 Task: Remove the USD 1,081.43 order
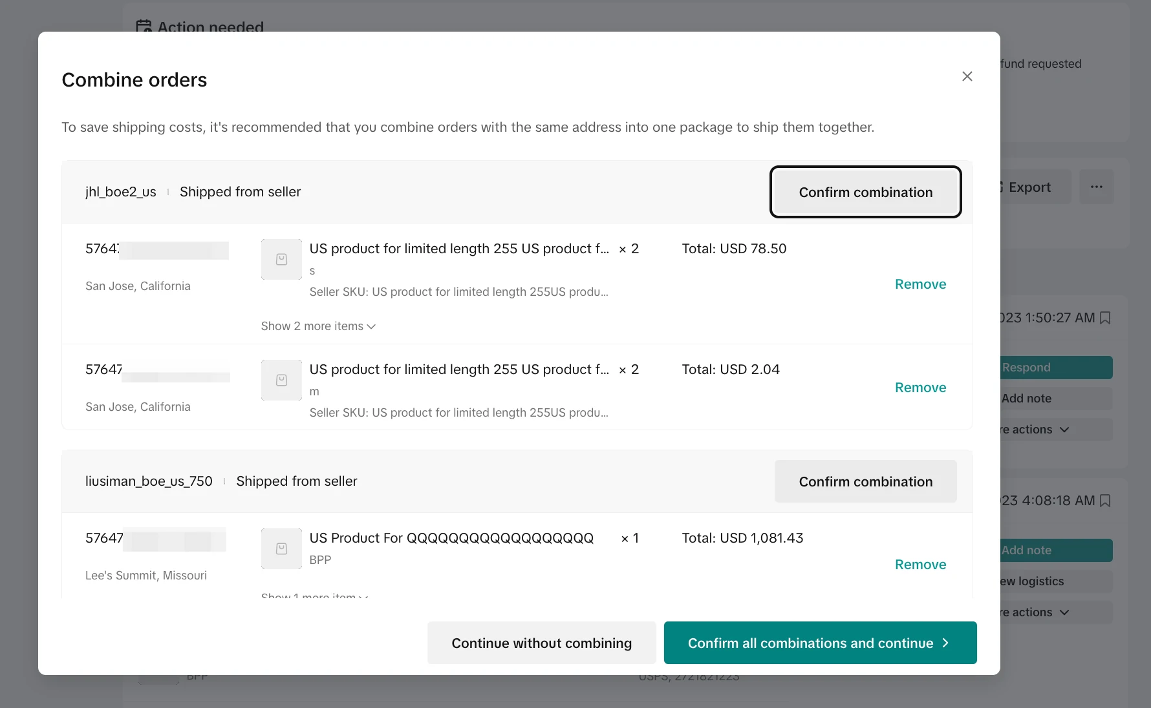coord(920,565)
